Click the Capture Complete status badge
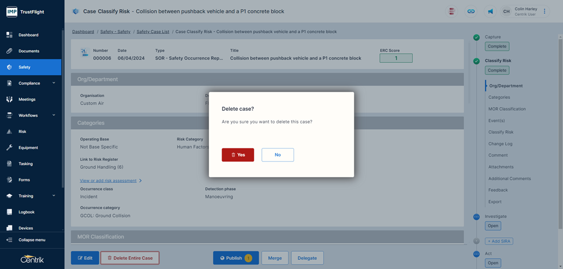Screen dimensions: 563x269 pos(497,46)
